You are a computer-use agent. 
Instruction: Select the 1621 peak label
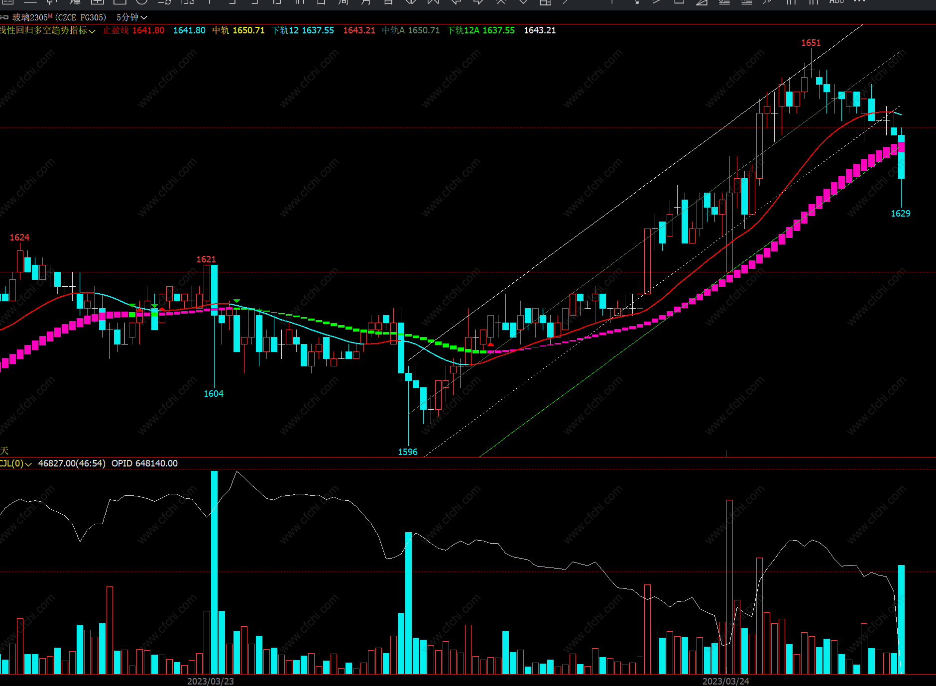(x=206, y=259)
